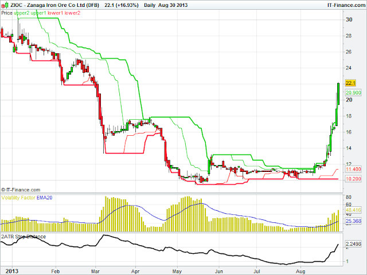Click the 25.368 EMA20 value tag

pos(353,221)
